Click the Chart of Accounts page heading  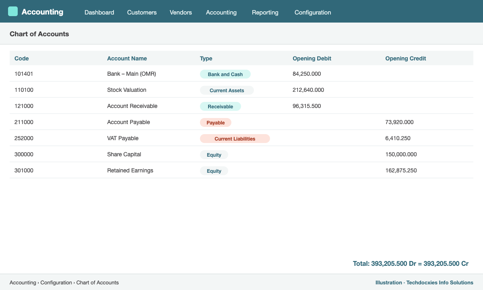[39, 34]
